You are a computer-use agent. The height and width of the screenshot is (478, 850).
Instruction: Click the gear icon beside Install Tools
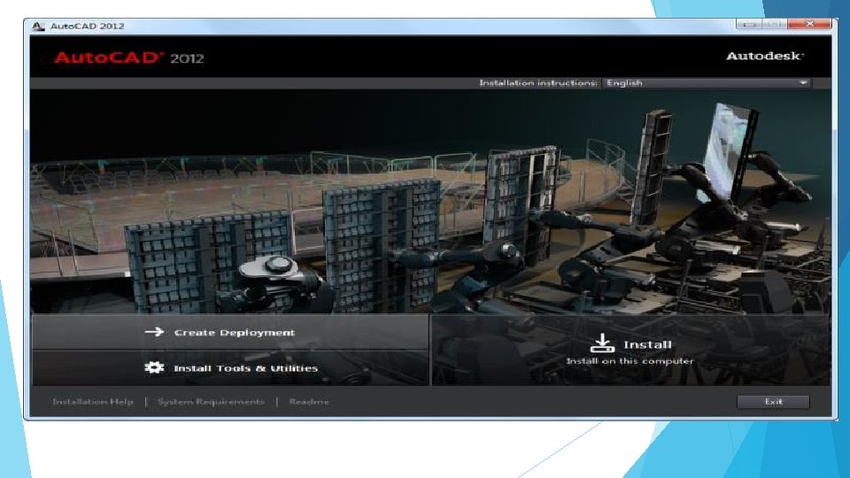[154, 367]
